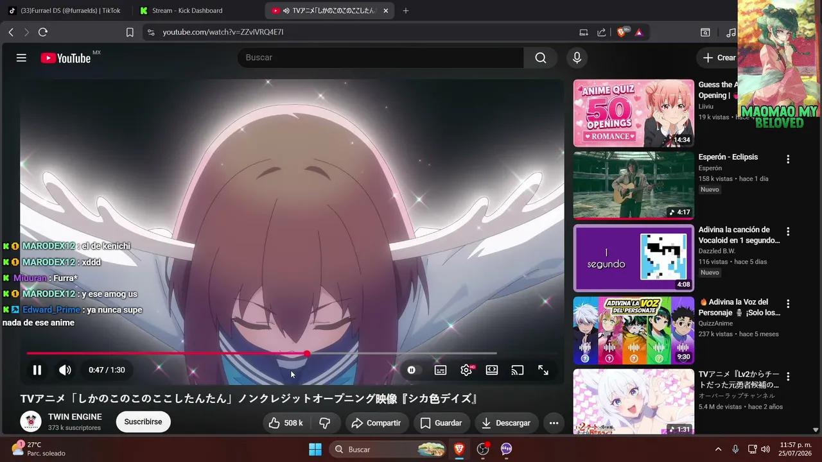Open the TWIN ENGINE channel avatar
Image resolution: width=822 pixels, height=462 pixels.
(x=31, y=422)
